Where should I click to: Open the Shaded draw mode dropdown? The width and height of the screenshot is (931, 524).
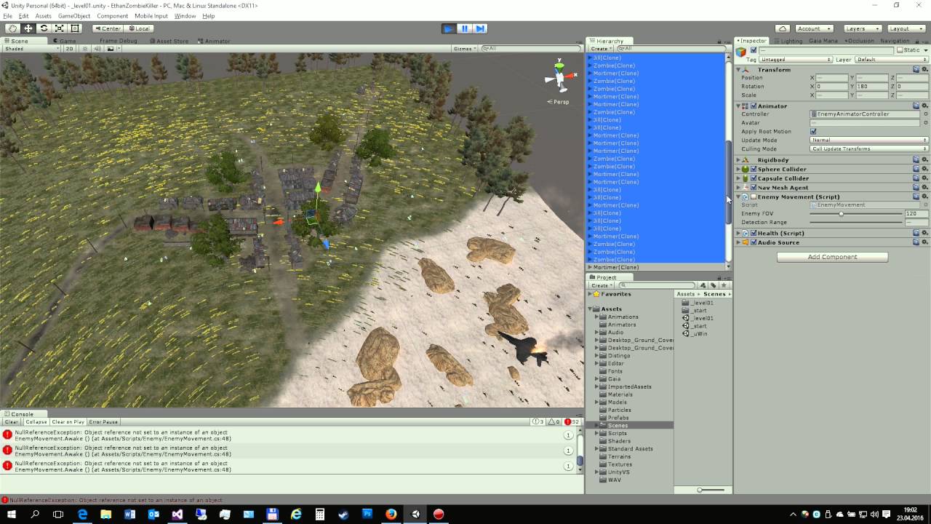(x=32, y=49)
